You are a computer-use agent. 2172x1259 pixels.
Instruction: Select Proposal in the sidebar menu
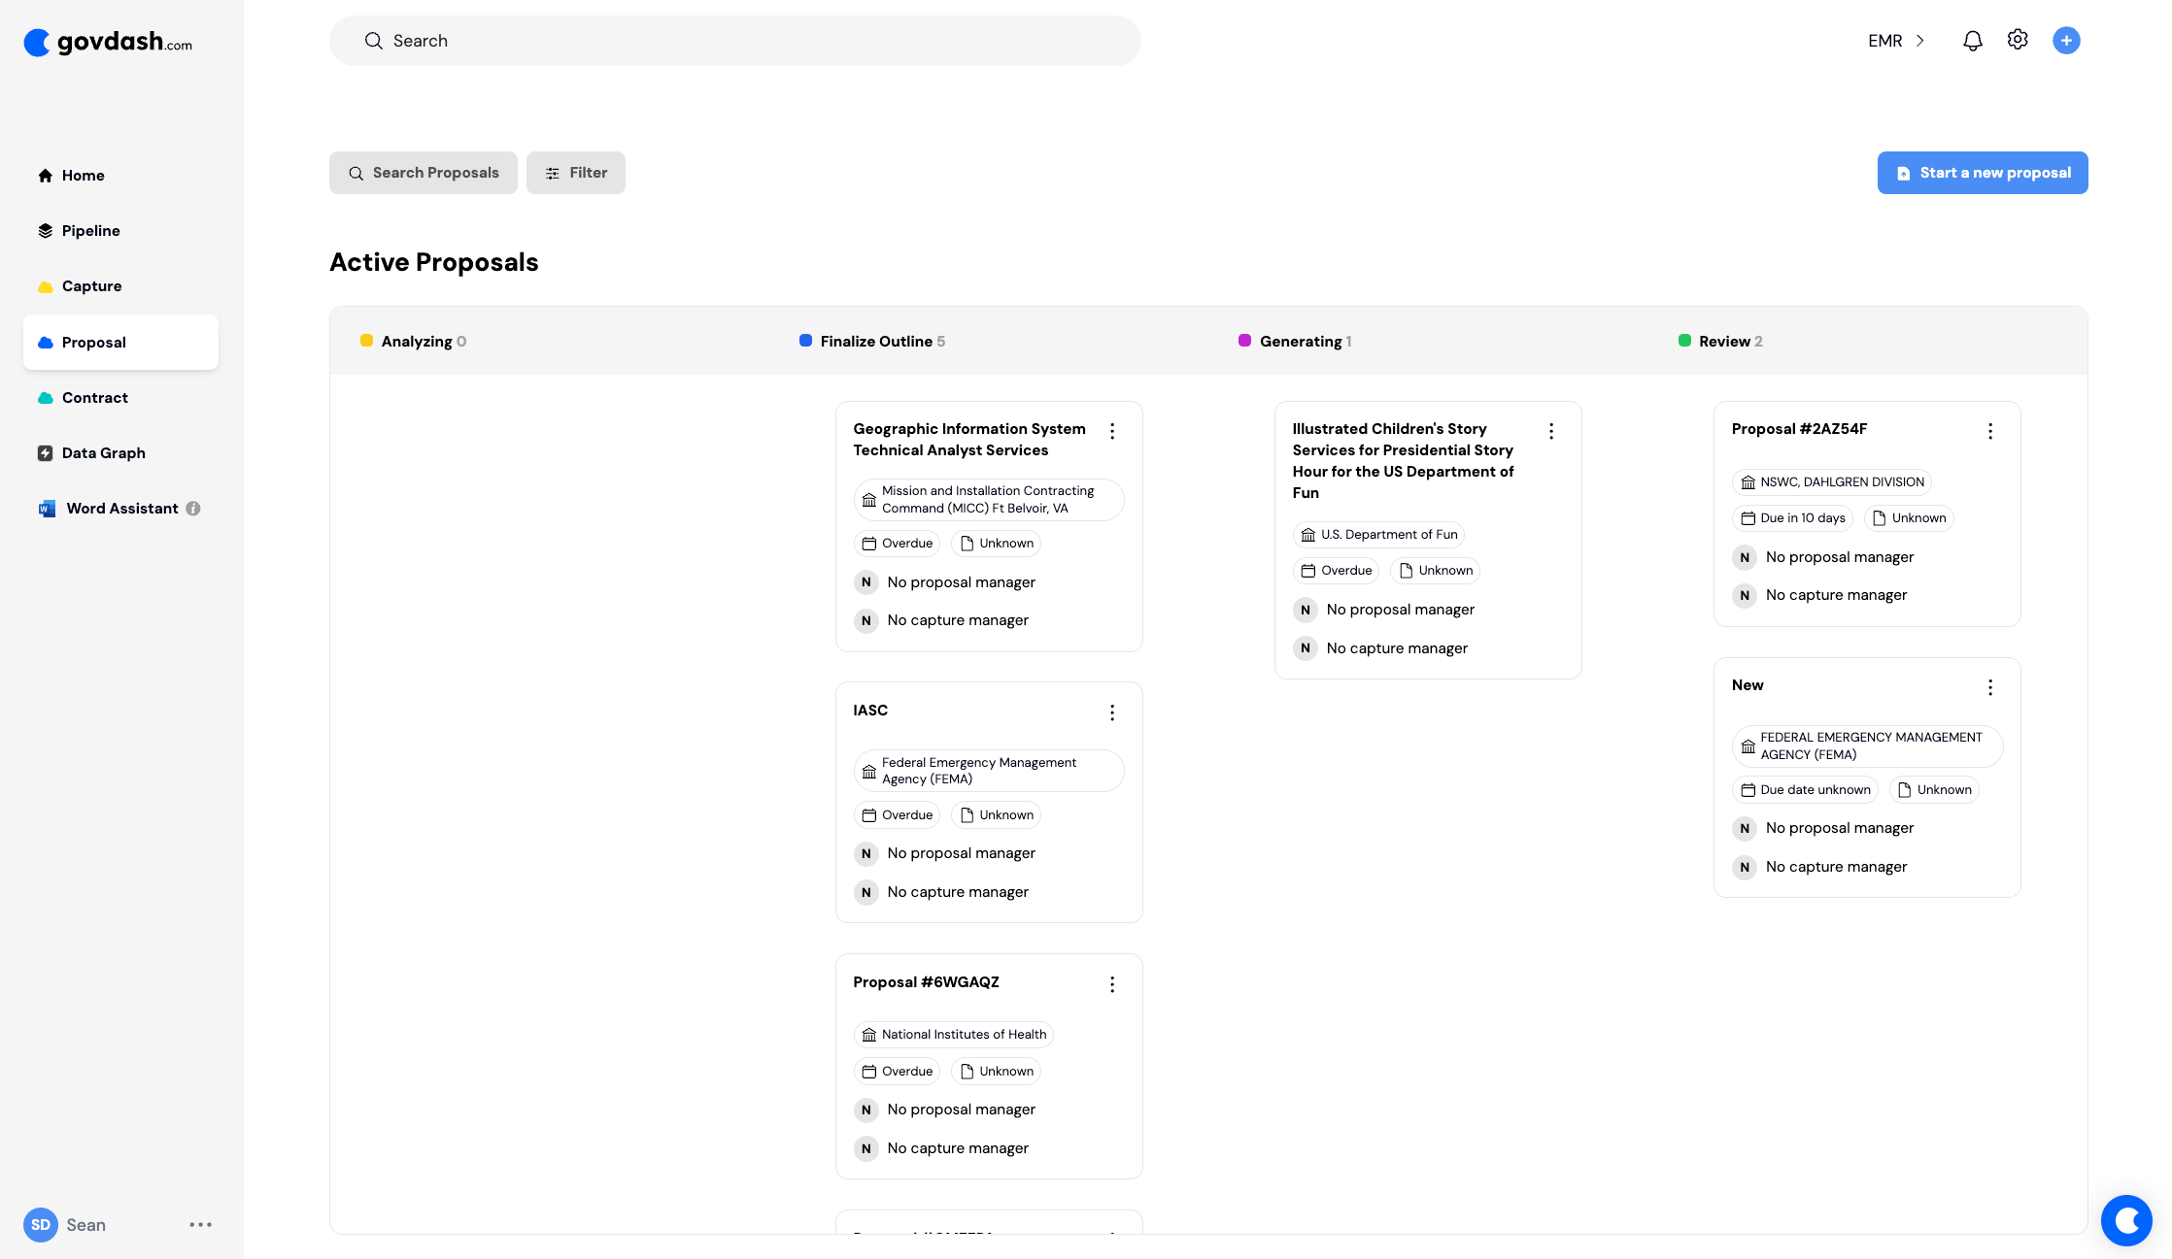point(93,342)
